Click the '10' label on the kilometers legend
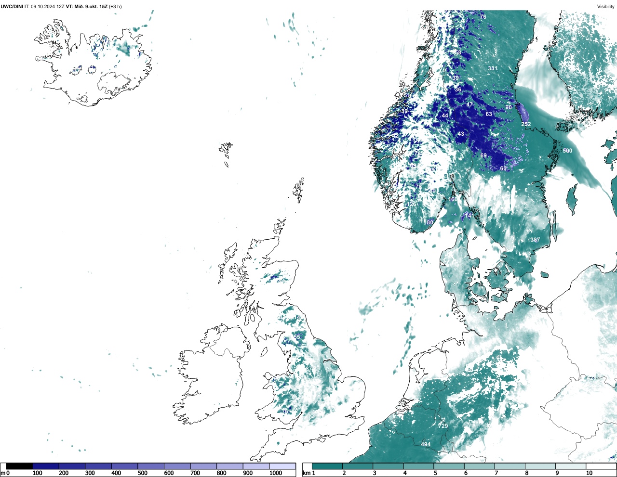Screen dimensions: 617x477 coord(589,473)
